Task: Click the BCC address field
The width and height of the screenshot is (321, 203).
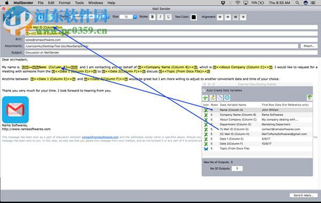Action: tap(171, 40)
